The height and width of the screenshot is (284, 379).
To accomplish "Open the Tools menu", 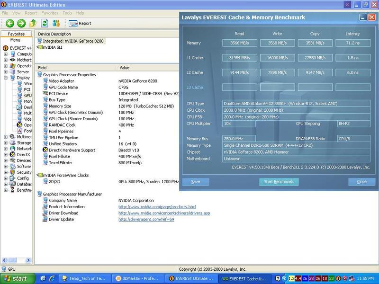I will click(67, 13).
